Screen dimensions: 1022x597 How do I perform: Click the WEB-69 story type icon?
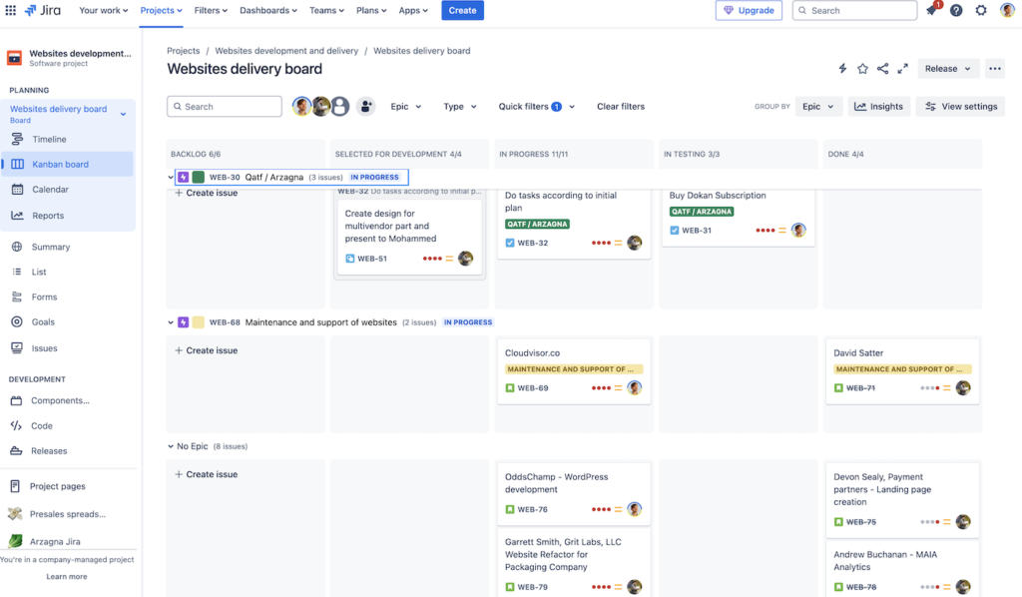tap(510, 387)
